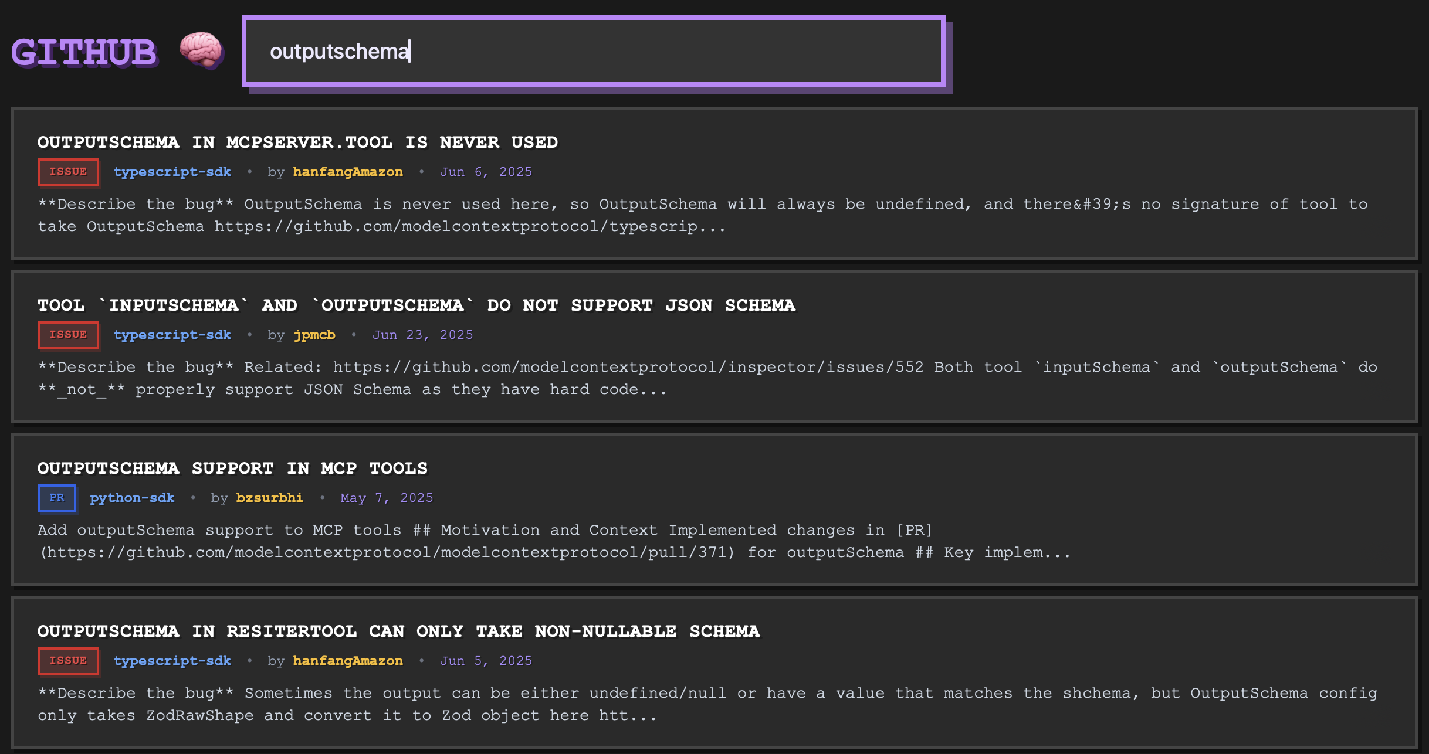Click ISSUE badge on the Jun 5 result
1429x754 pixels.
click(68, 661)
